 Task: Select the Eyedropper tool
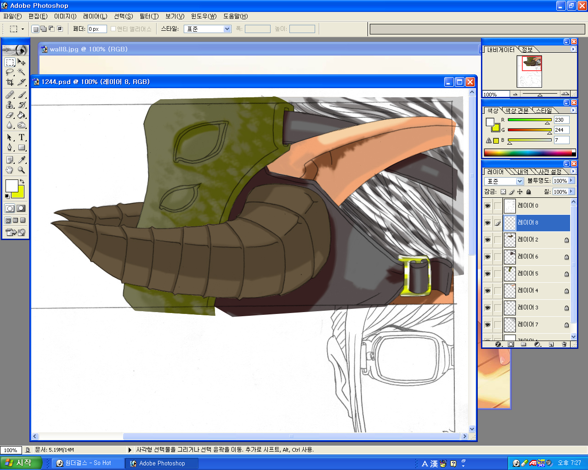click(22, 160)
